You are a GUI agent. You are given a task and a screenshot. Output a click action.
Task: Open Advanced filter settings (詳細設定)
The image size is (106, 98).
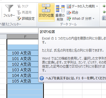[x=26, y=18]
